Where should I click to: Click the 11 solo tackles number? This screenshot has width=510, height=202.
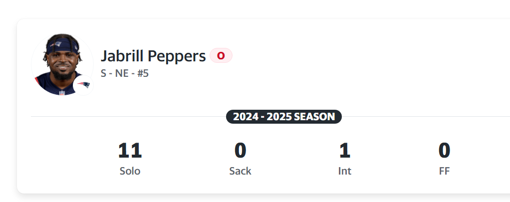pyautogui.click(x=130, y=151)
